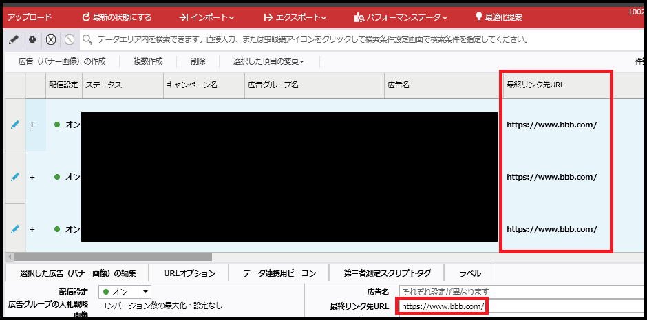Switch to the URLオプション tab
Screen dimensions: 647x320
[x=189, y=273]
